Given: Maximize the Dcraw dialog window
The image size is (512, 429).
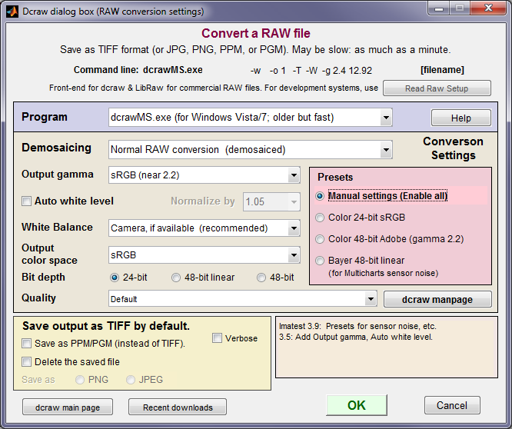Looking at the screenshot, I should 460,8.
